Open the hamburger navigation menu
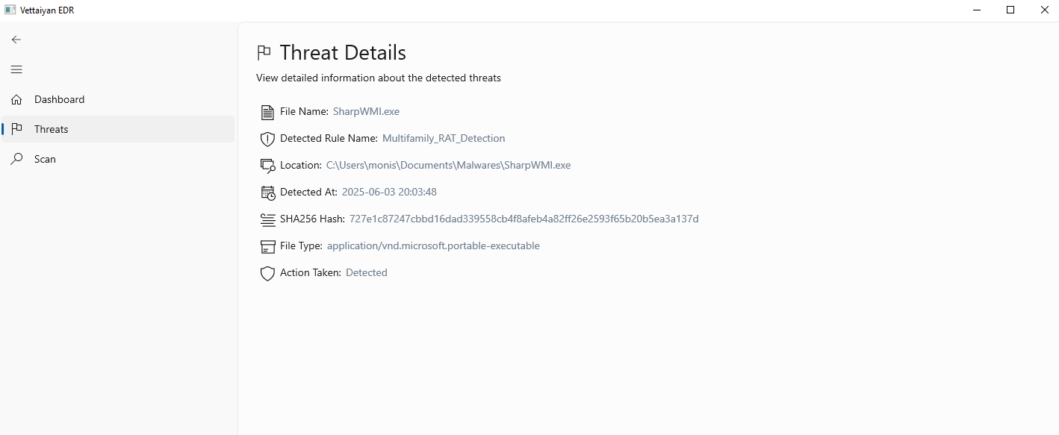The width and height of the screenshot is (1059, 435). (x=16, y=69)
